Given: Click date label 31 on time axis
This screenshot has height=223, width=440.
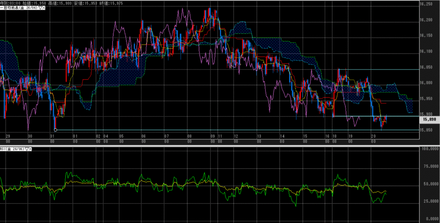Looking at the screenshot, I should 52,136.
